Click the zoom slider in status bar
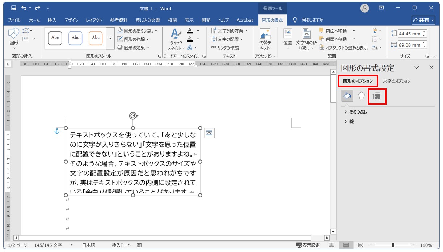 point(393,245)
